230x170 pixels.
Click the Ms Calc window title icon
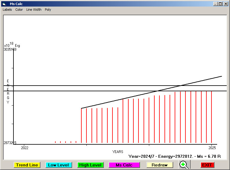click(x=4, y=4)
